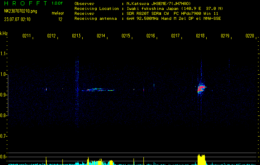
Task: Click the 0.7 frequency axis label
Action: (4, 136)
